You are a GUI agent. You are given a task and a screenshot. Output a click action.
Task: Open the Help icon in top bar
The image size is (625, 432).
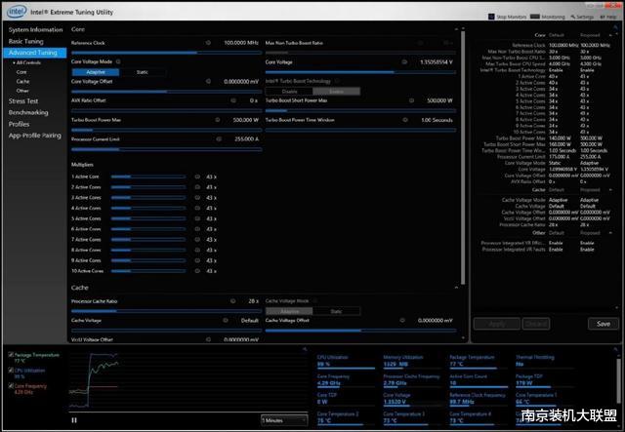coord(602,18)
